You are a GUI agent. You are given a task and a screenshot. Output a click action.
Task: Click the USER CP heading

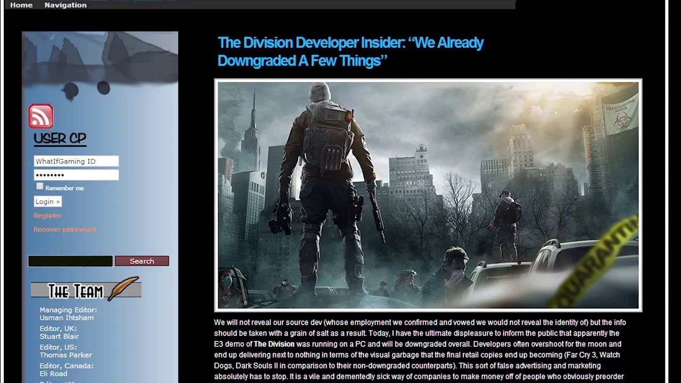coord(60,139)
